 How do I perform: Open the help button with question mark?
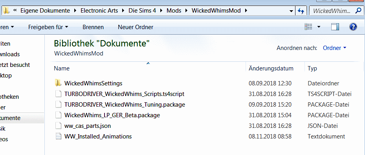coord(353,27)
